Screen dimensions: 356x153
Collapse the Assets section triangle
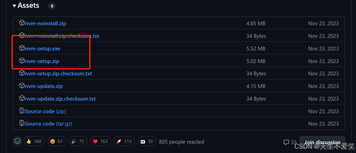pyautogui.click(x=14, y=6)
